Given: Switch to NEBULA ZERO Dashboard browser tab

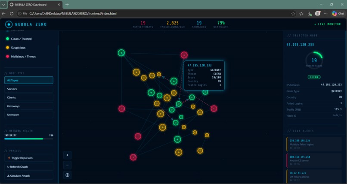Looking at the screenshot, I should point(35,5).
